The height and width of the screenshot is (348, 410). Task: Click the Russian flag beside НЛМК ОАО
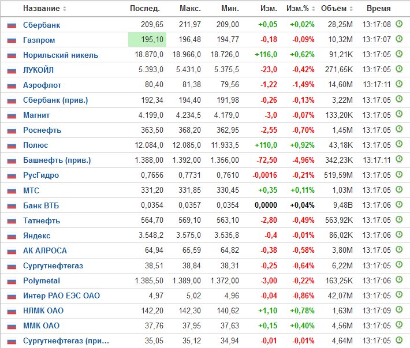[x=12, y=312]
